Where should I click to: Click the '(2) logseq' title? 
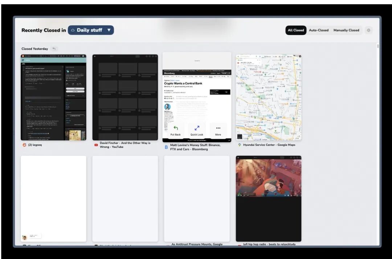pyautogui.click(x=35, y=145)
